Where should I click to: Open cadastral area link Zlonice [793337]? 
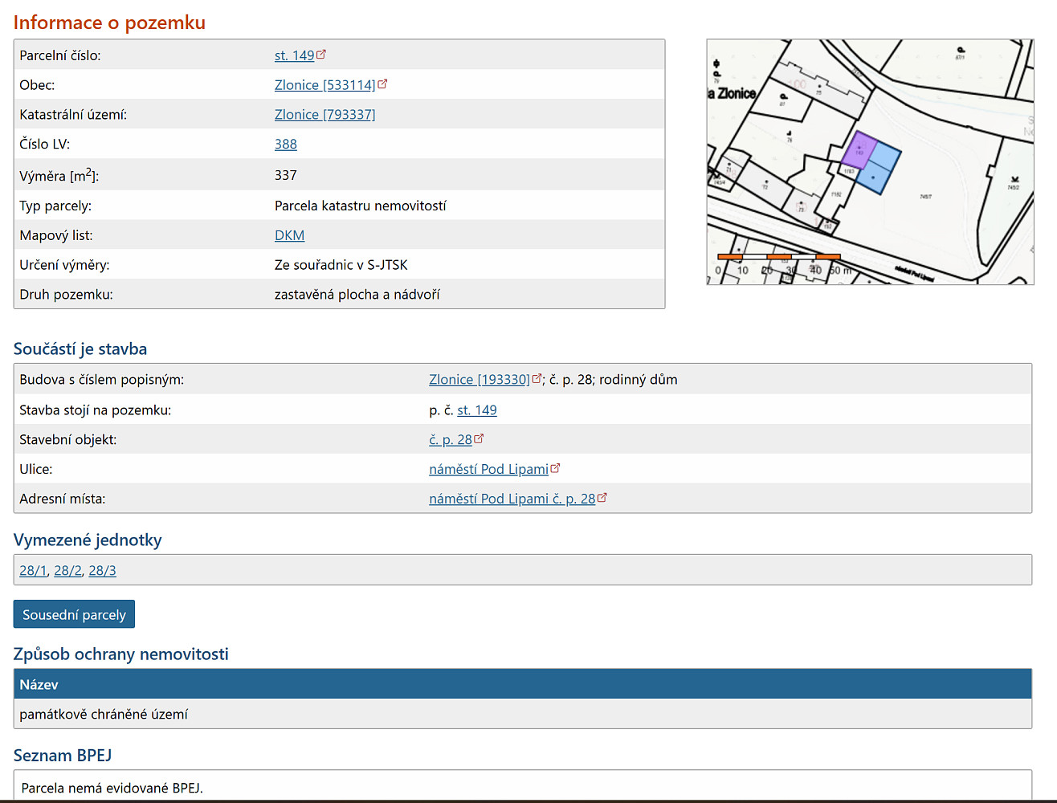coord(324,115)
